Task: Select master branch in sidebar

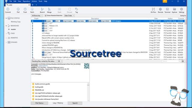Action: 13,29
